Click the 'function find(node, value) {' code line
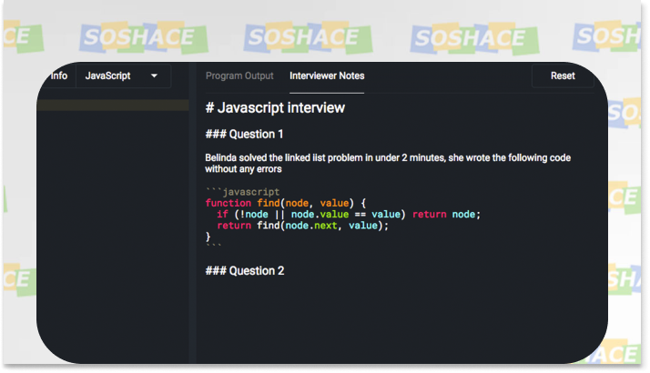This screenshot has width=650, height=373. [x=286, y=203]
